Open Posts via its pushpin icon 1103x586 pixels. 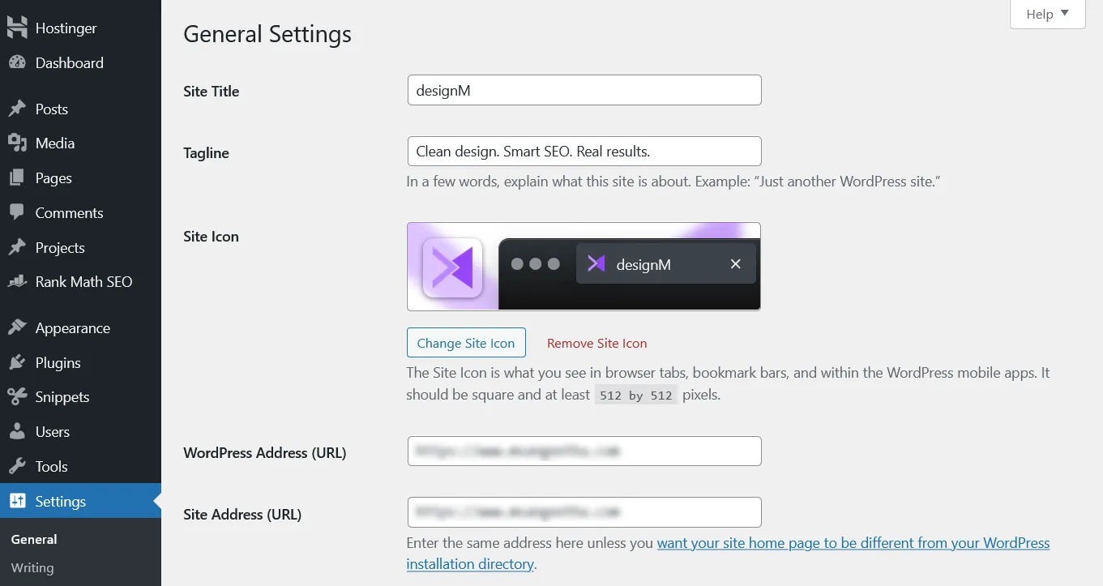pyautogui.click(x=18, y=109)
